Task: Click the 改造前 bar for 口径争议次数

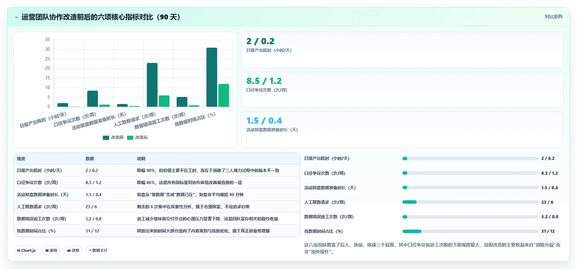Action: click(x=92, y=99)
